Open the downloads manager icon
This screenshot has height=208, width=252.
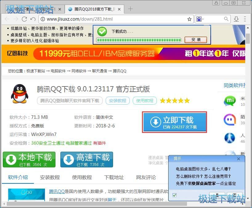point(236,19)
